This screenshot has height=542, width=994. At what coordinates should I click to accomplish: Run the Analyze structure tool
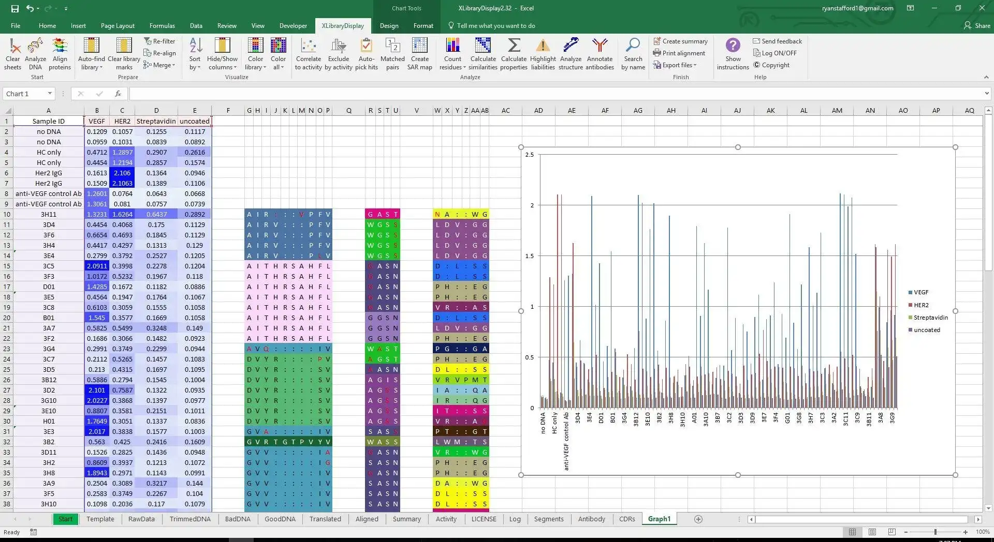tap(571, 54)
